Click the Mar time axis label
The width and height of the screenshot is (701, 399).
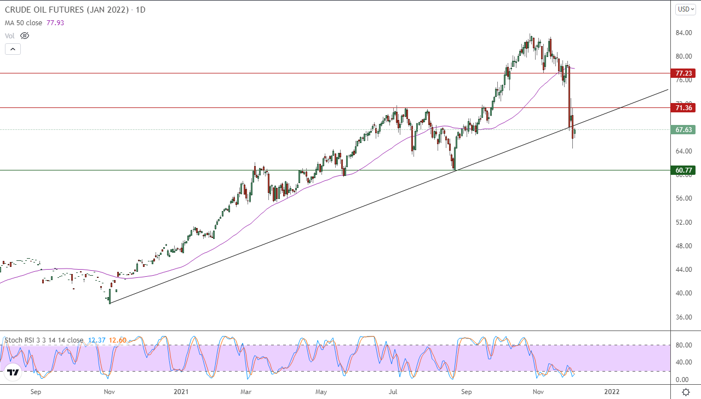(246, 392)
